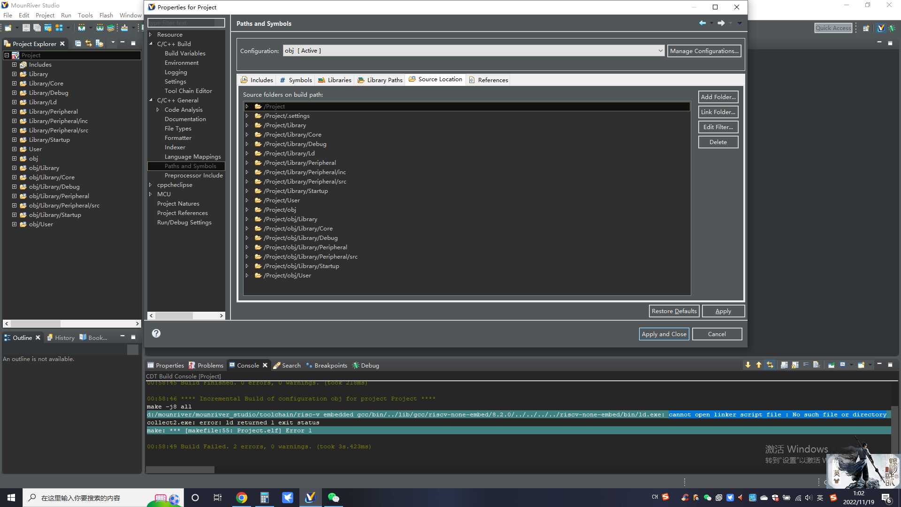Open Chrome from the Windows taskbar

point(242,498)
